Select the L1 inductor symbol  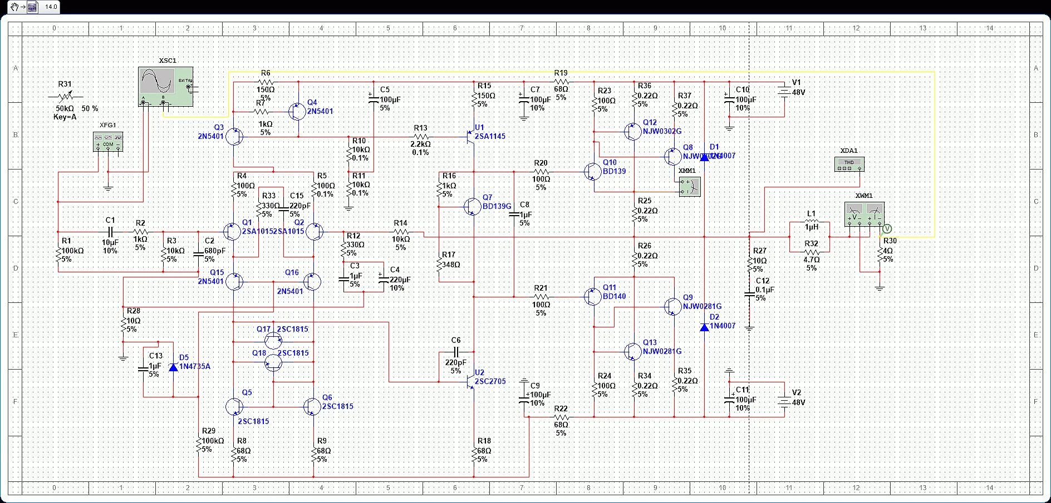811,222
